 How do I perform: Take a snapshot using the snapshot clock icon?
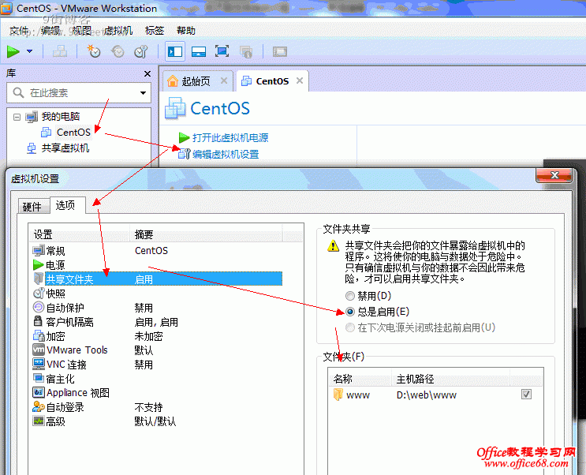93,51
